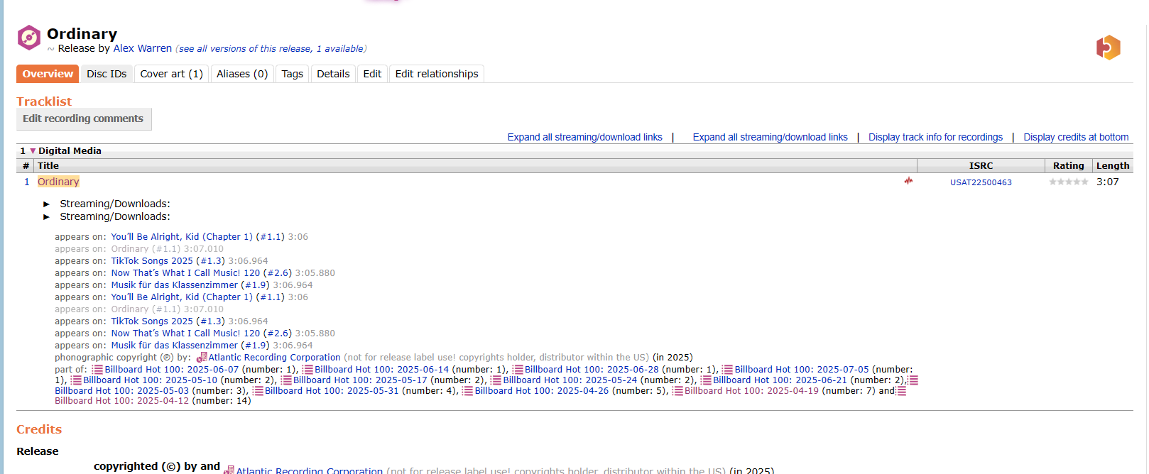Open Billboard Hot 100: 2025-06-21 link
This screenshot has width=1149, height=474.
780,380
